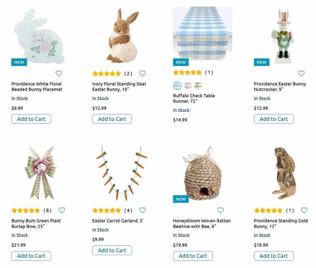Add Beaded Bunny Placemat to cart
Screen dimensions: 316x268
click(x=31, y=119)
